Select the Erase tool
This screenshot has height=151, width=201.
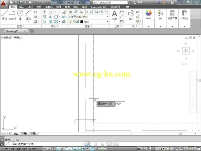coord(64,12)
